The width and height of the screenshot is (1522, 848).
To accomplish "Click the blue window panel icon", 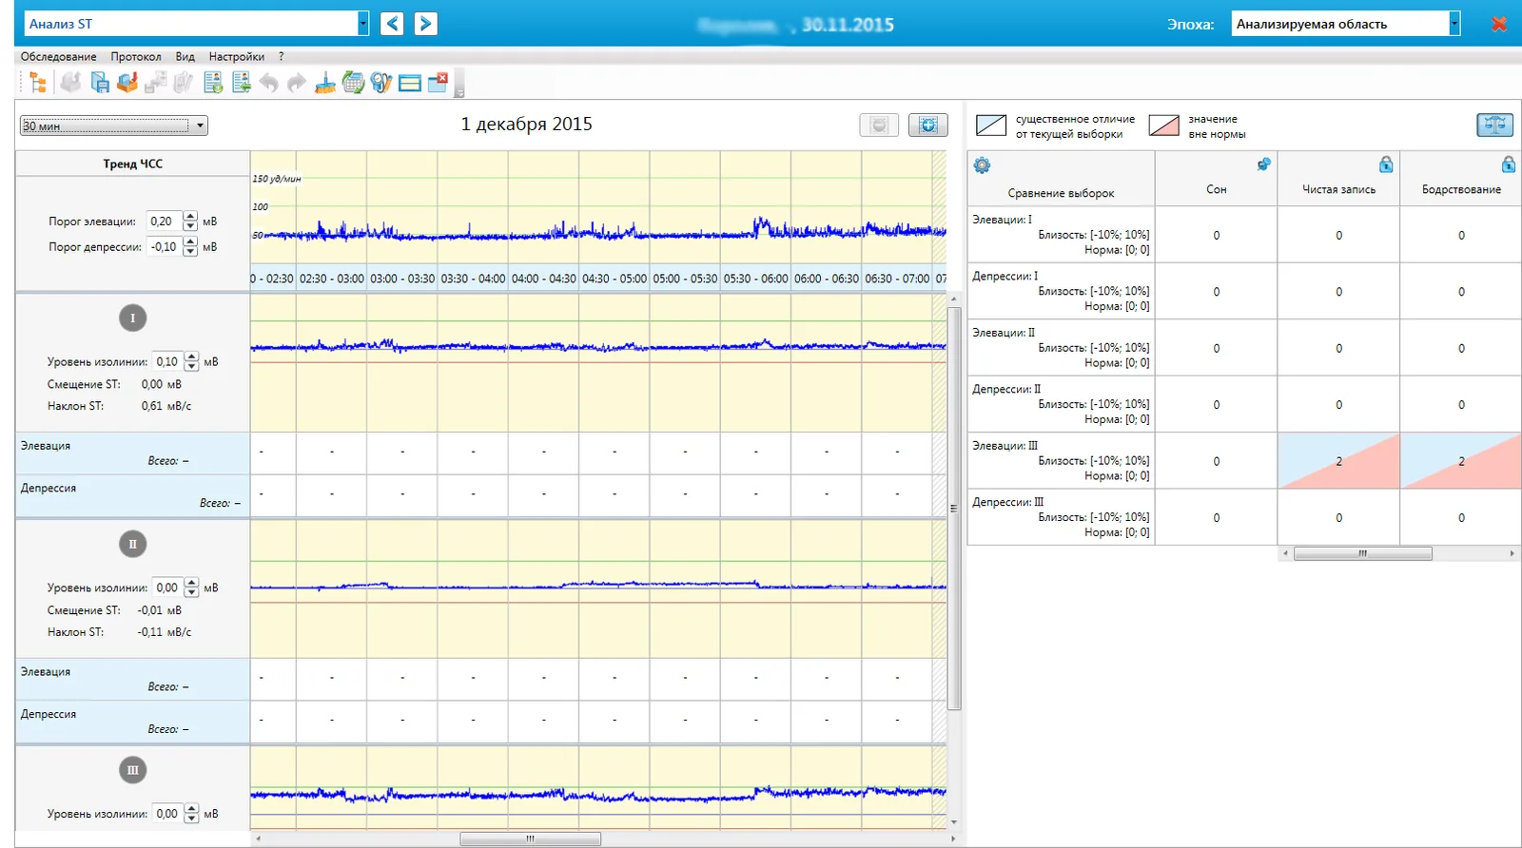I will (410, 83).
